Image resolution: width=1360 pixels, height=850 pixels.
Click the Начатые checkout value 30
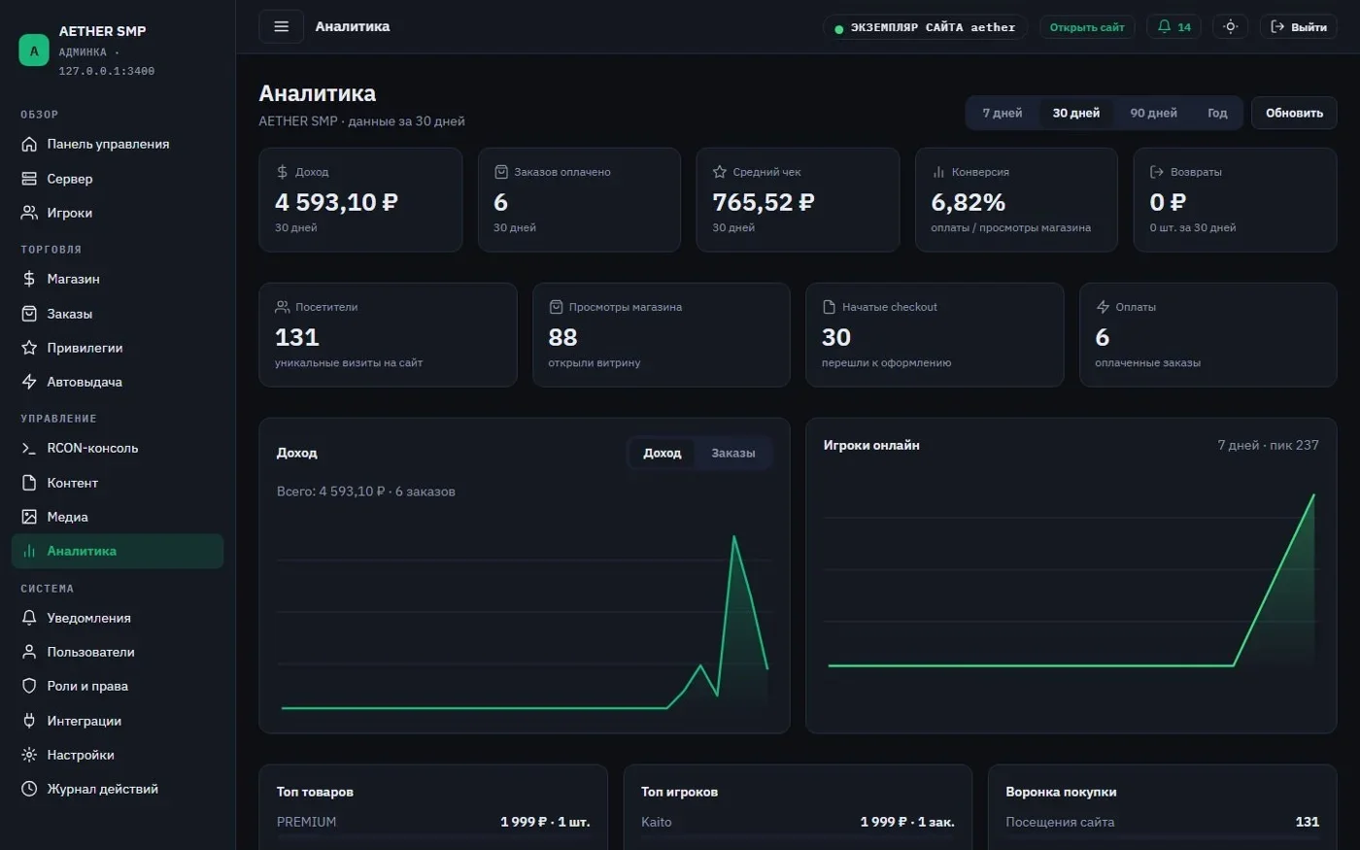click(x=836, y=337)
